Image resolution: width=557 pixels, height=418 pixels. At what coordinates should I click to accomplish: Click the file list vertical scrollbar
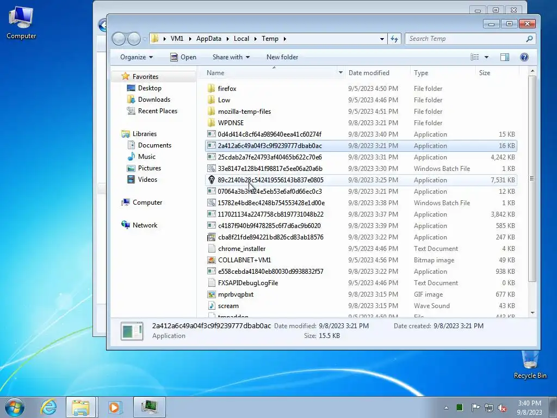532,179
